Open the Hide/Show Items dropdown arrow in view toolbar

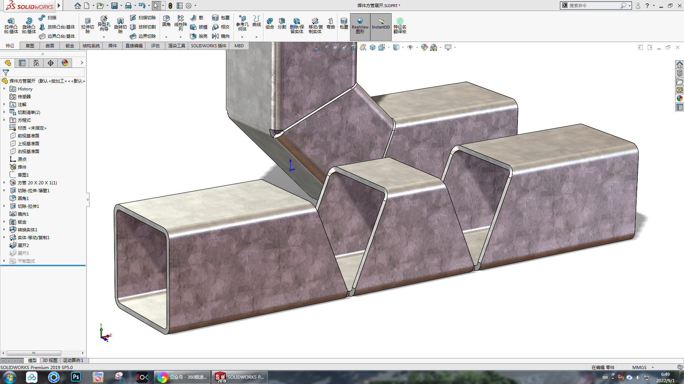pos(417,47)
